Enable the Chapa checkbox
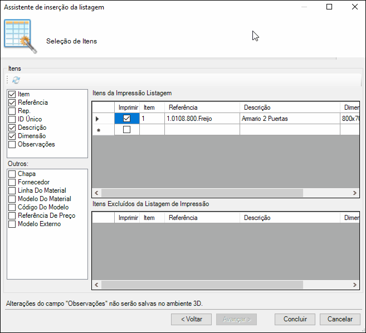366x333 pixels. pyautogui.click(x=12, y=174)
